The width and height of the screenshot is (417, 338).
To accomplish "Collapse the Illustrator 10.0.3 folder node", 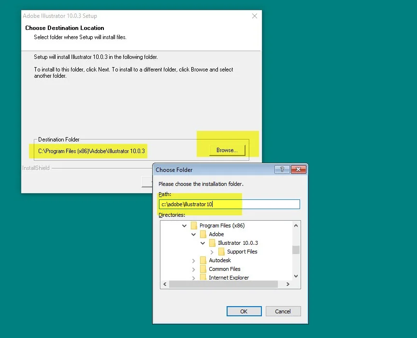I will (202, 243).
